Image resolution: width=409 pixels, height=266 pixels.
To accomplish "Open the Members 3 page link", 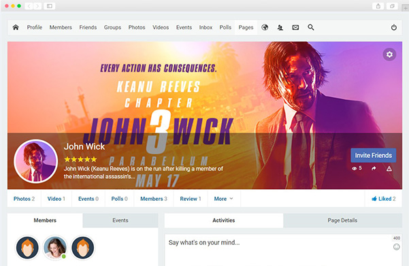I will 154,199.
